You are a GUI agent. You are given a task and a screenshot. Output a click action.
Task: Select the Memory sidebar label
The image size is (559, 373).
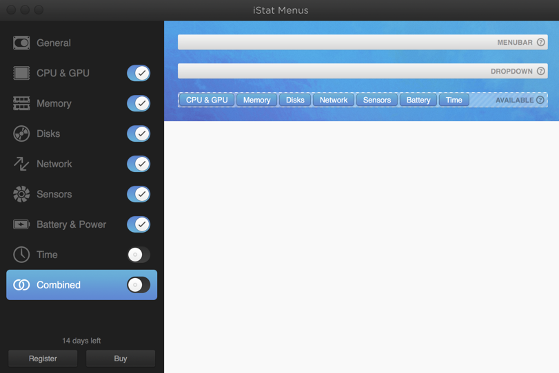[54, 103]
